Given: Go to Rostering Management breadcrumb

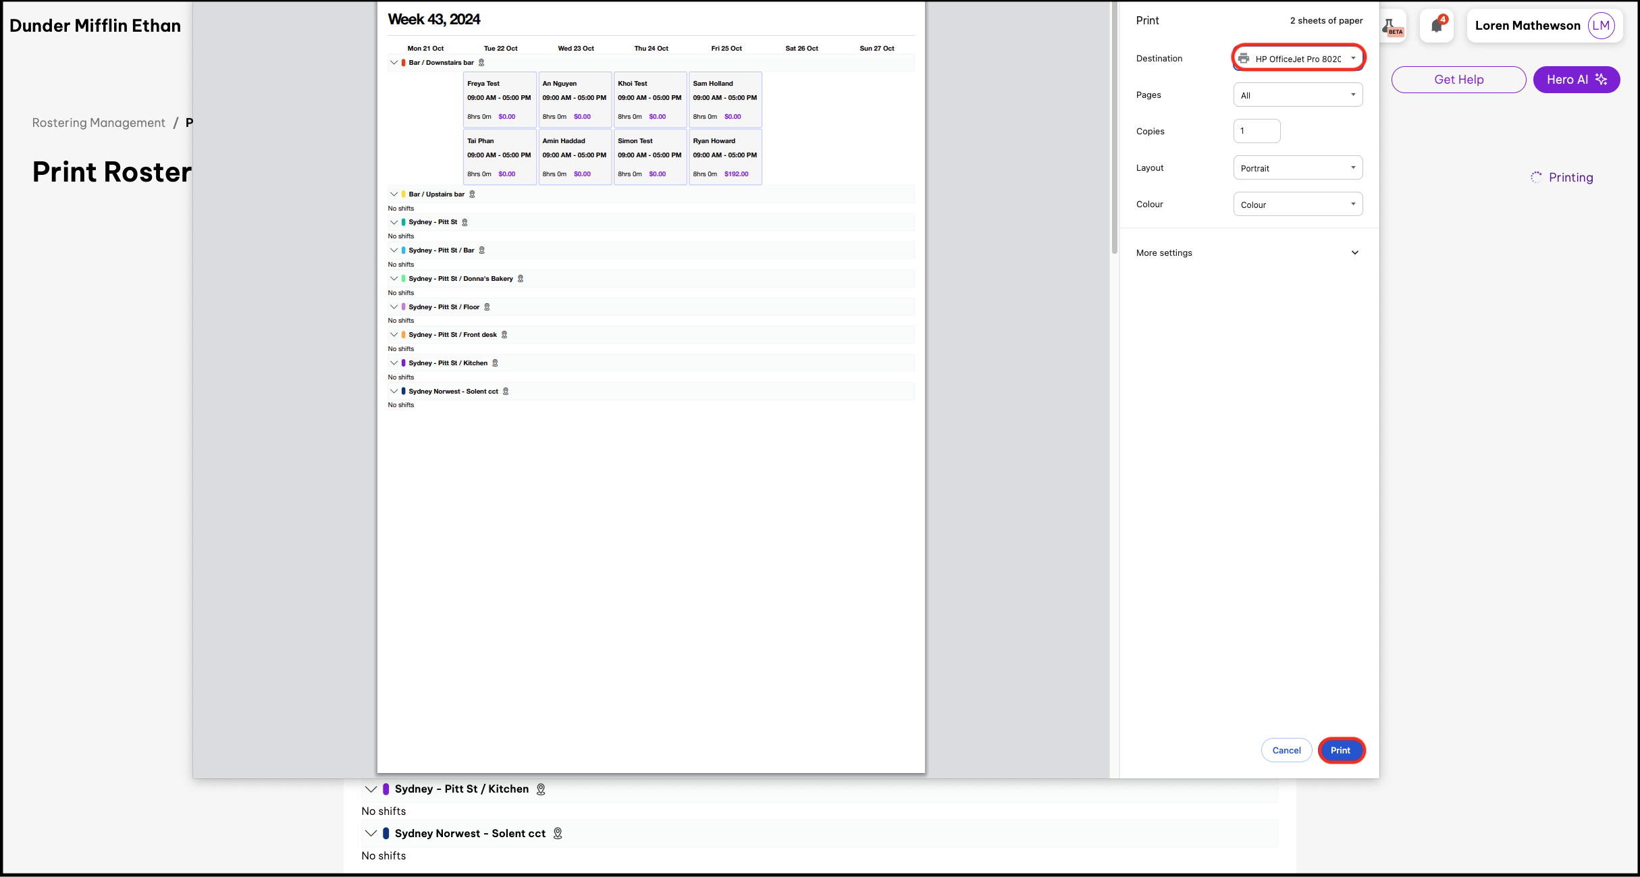Looking at the screenshot, I should tap(99, 123).
